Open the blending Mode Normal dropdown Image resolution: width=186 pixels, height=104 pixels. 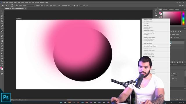(29, 5)
